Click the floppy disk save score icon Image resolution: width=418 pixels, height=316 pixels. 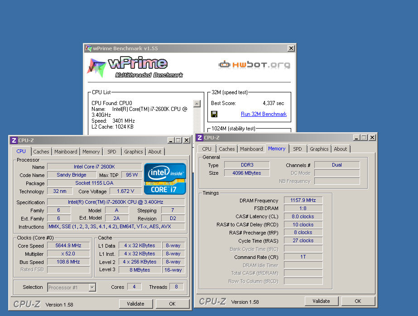(x=214, y=114)
